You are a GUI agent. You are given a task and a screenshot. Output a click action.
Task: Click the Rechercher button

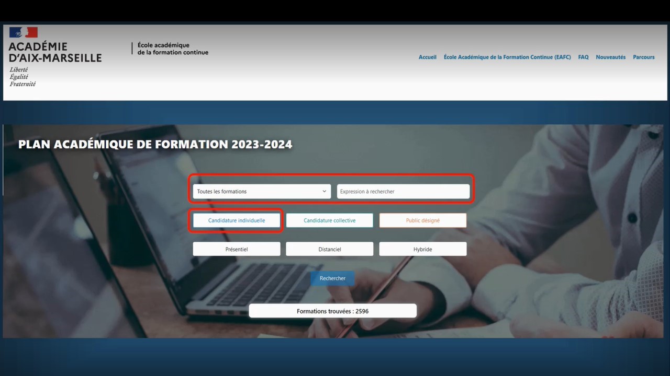pyautogui.click(x=332, y=278)
